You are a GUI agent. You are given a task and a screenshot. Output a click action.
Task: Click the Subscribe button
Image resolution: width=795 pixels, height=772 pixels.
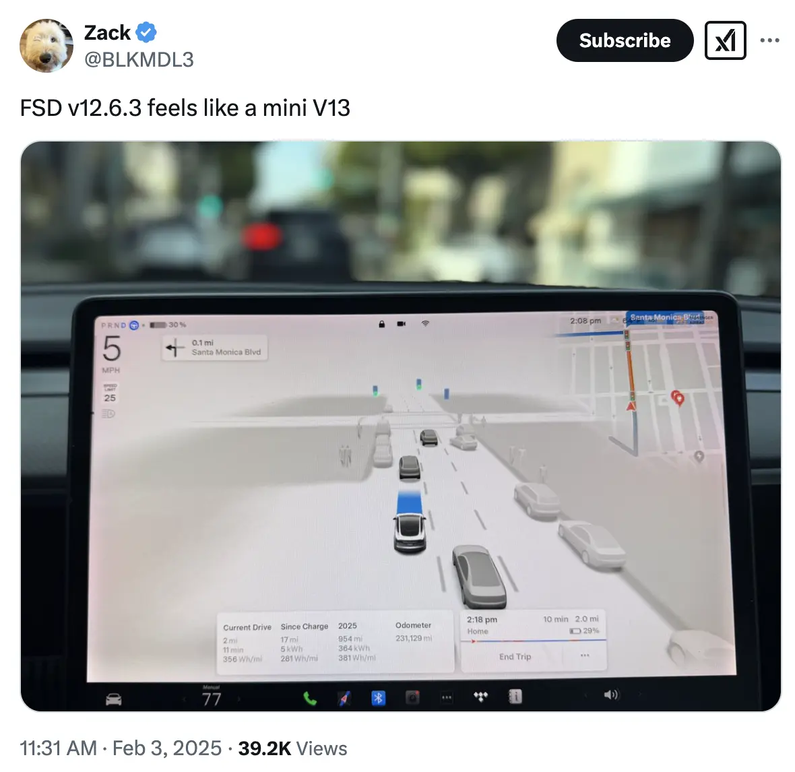625,40
